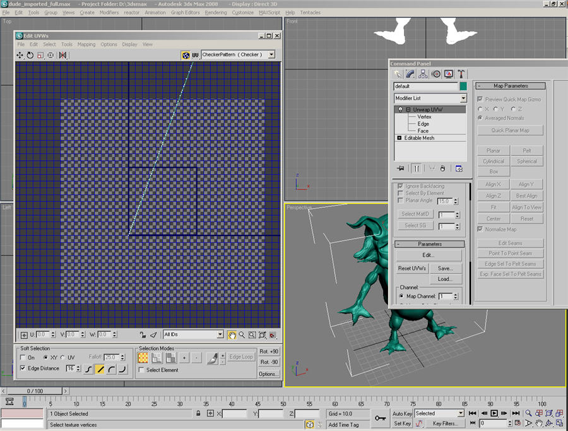Screen dimensions: 568x431
Task: Select the linear falloff type icon
Action: [x=100, y=369]
